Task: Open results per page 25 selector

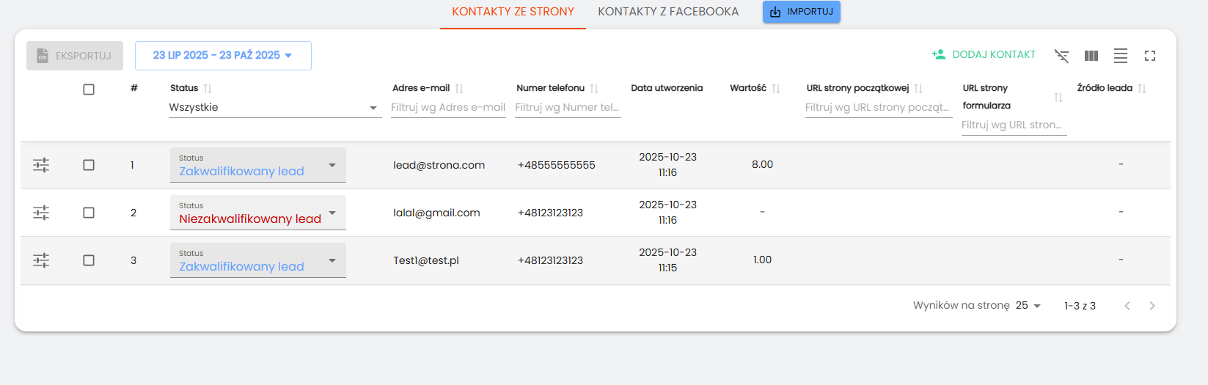Action: click(1028, 306)
